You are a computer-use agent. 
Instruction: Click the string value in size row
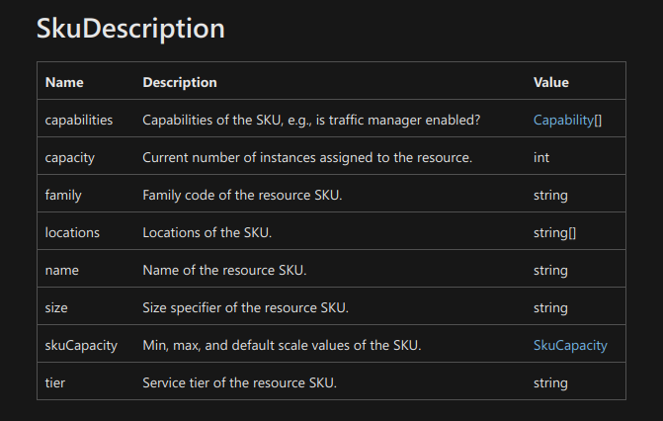click(x=550, y=307)
